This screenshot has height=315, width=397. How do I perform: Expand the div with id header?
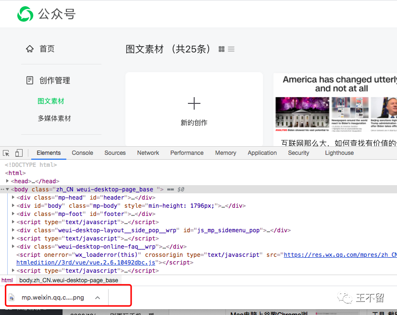click(13, 198)
